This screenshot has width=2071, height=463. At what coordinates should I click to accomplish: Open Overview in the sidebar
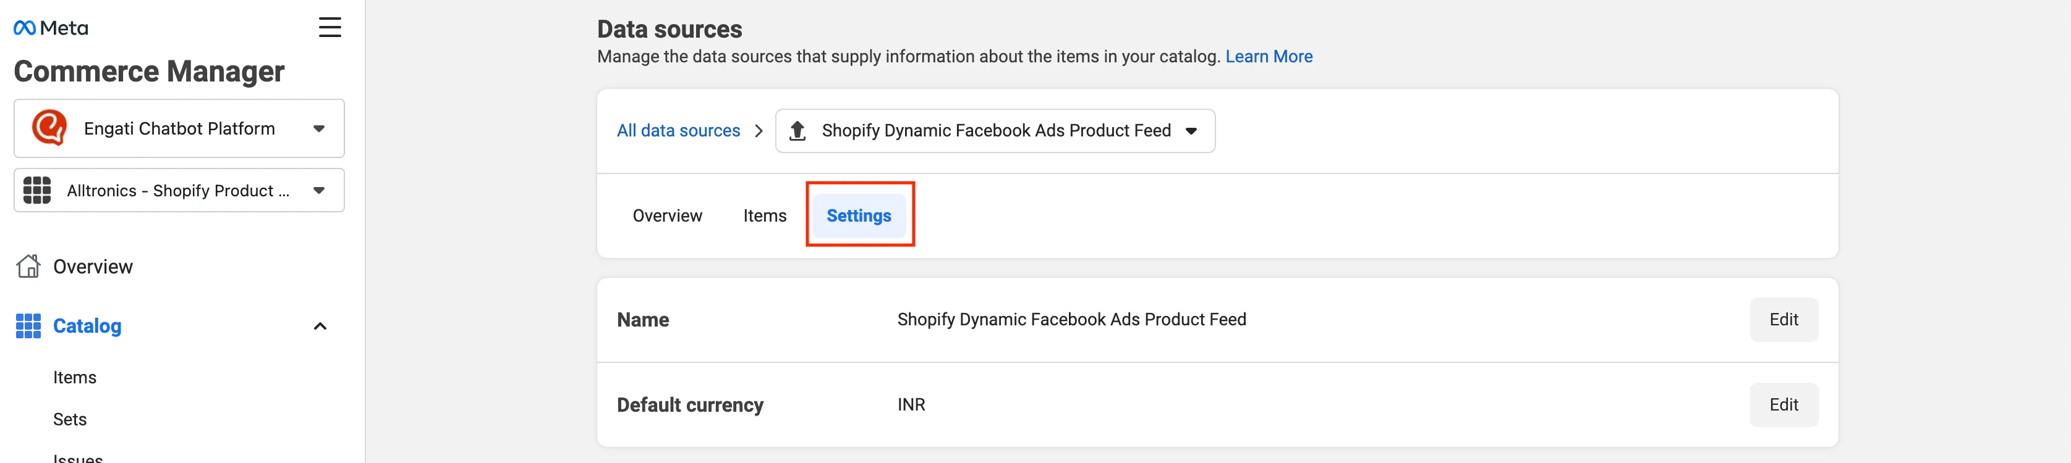click(x=93, y=267)
